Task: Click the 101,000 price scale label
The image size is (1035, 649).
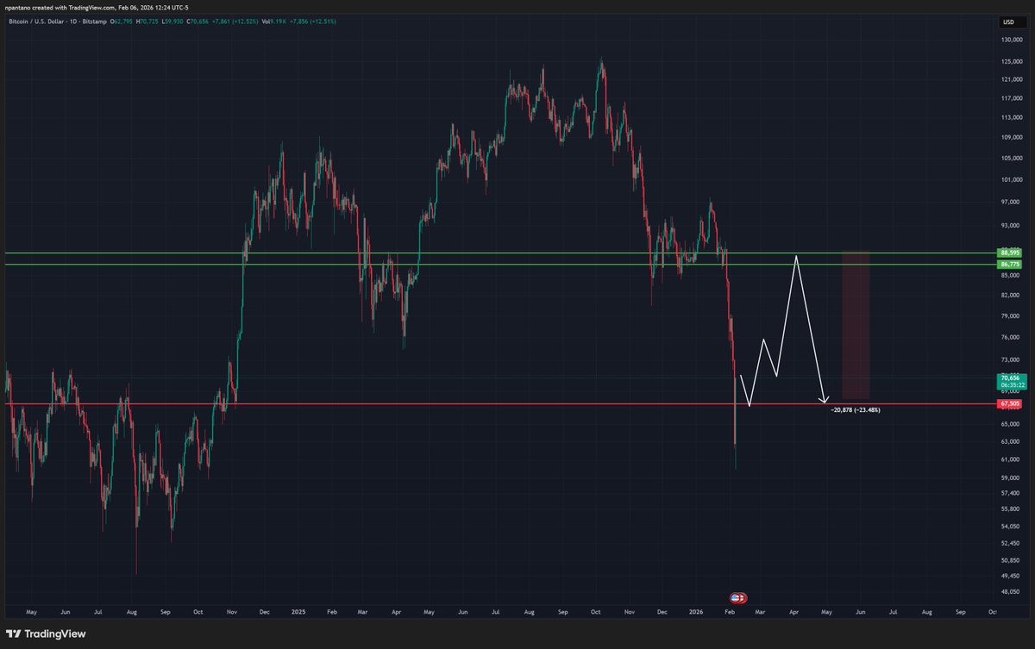Action: [x=1010, y=180]
